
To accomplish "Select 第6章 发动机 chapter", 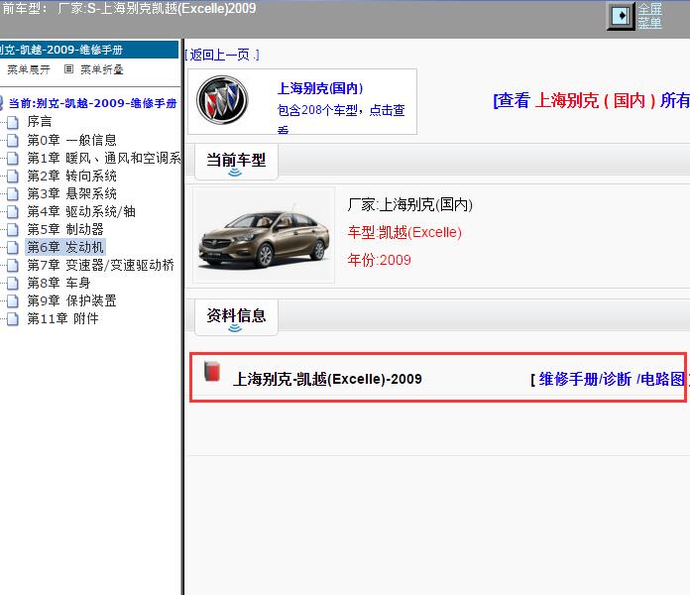I will pos(65,247).
